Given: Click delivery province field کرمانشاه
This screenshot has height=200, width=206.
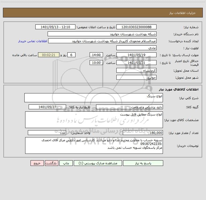Looking at the screenshot, I should [136, 70].
